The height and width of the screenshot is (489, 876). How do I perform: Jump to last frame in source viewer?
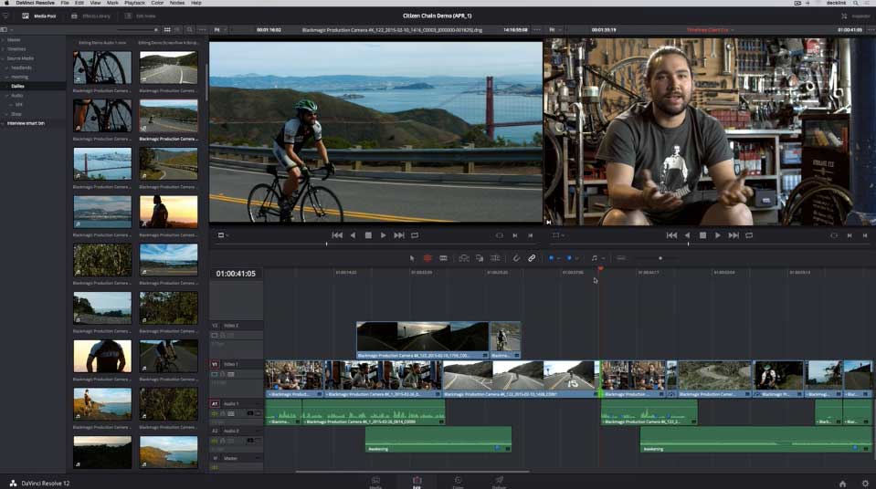[x=399, y=235]
